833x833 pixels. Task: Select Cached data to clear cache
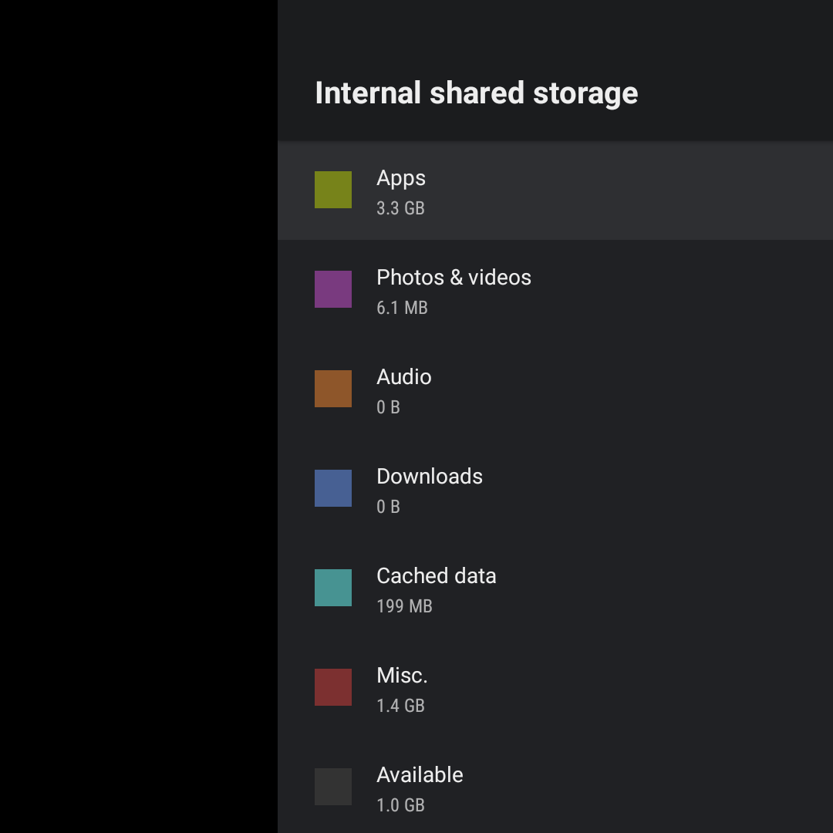click(x=436, y=576)
